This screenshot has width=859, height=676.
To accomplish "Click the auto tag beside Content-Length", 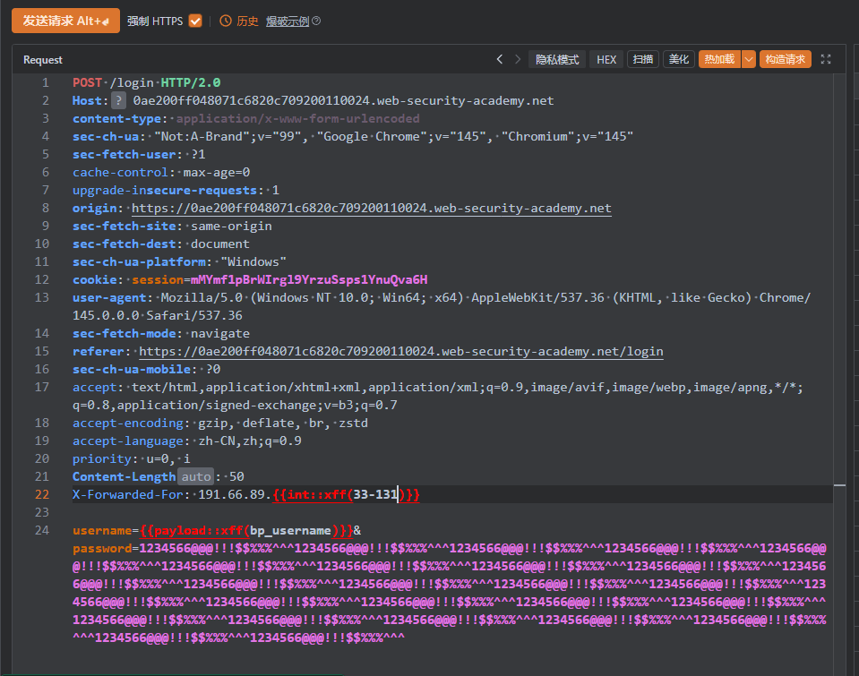I will (x=194, y=476).
